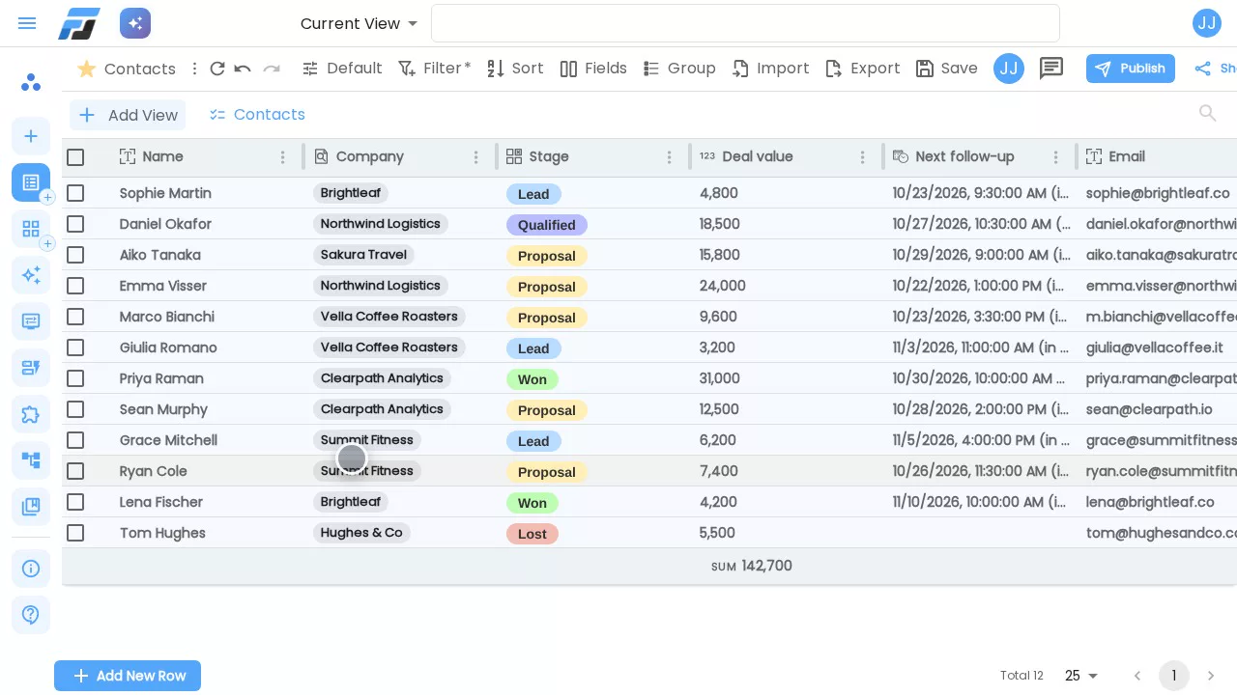Open the Default view settings
This screenshot has width=1237, height=695.
342,69
